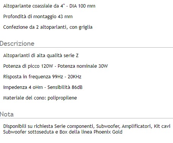Click the Phoenix Gold text in the note
The width and height of the screenshot is (173, 143).
click(x=108, y=132)
